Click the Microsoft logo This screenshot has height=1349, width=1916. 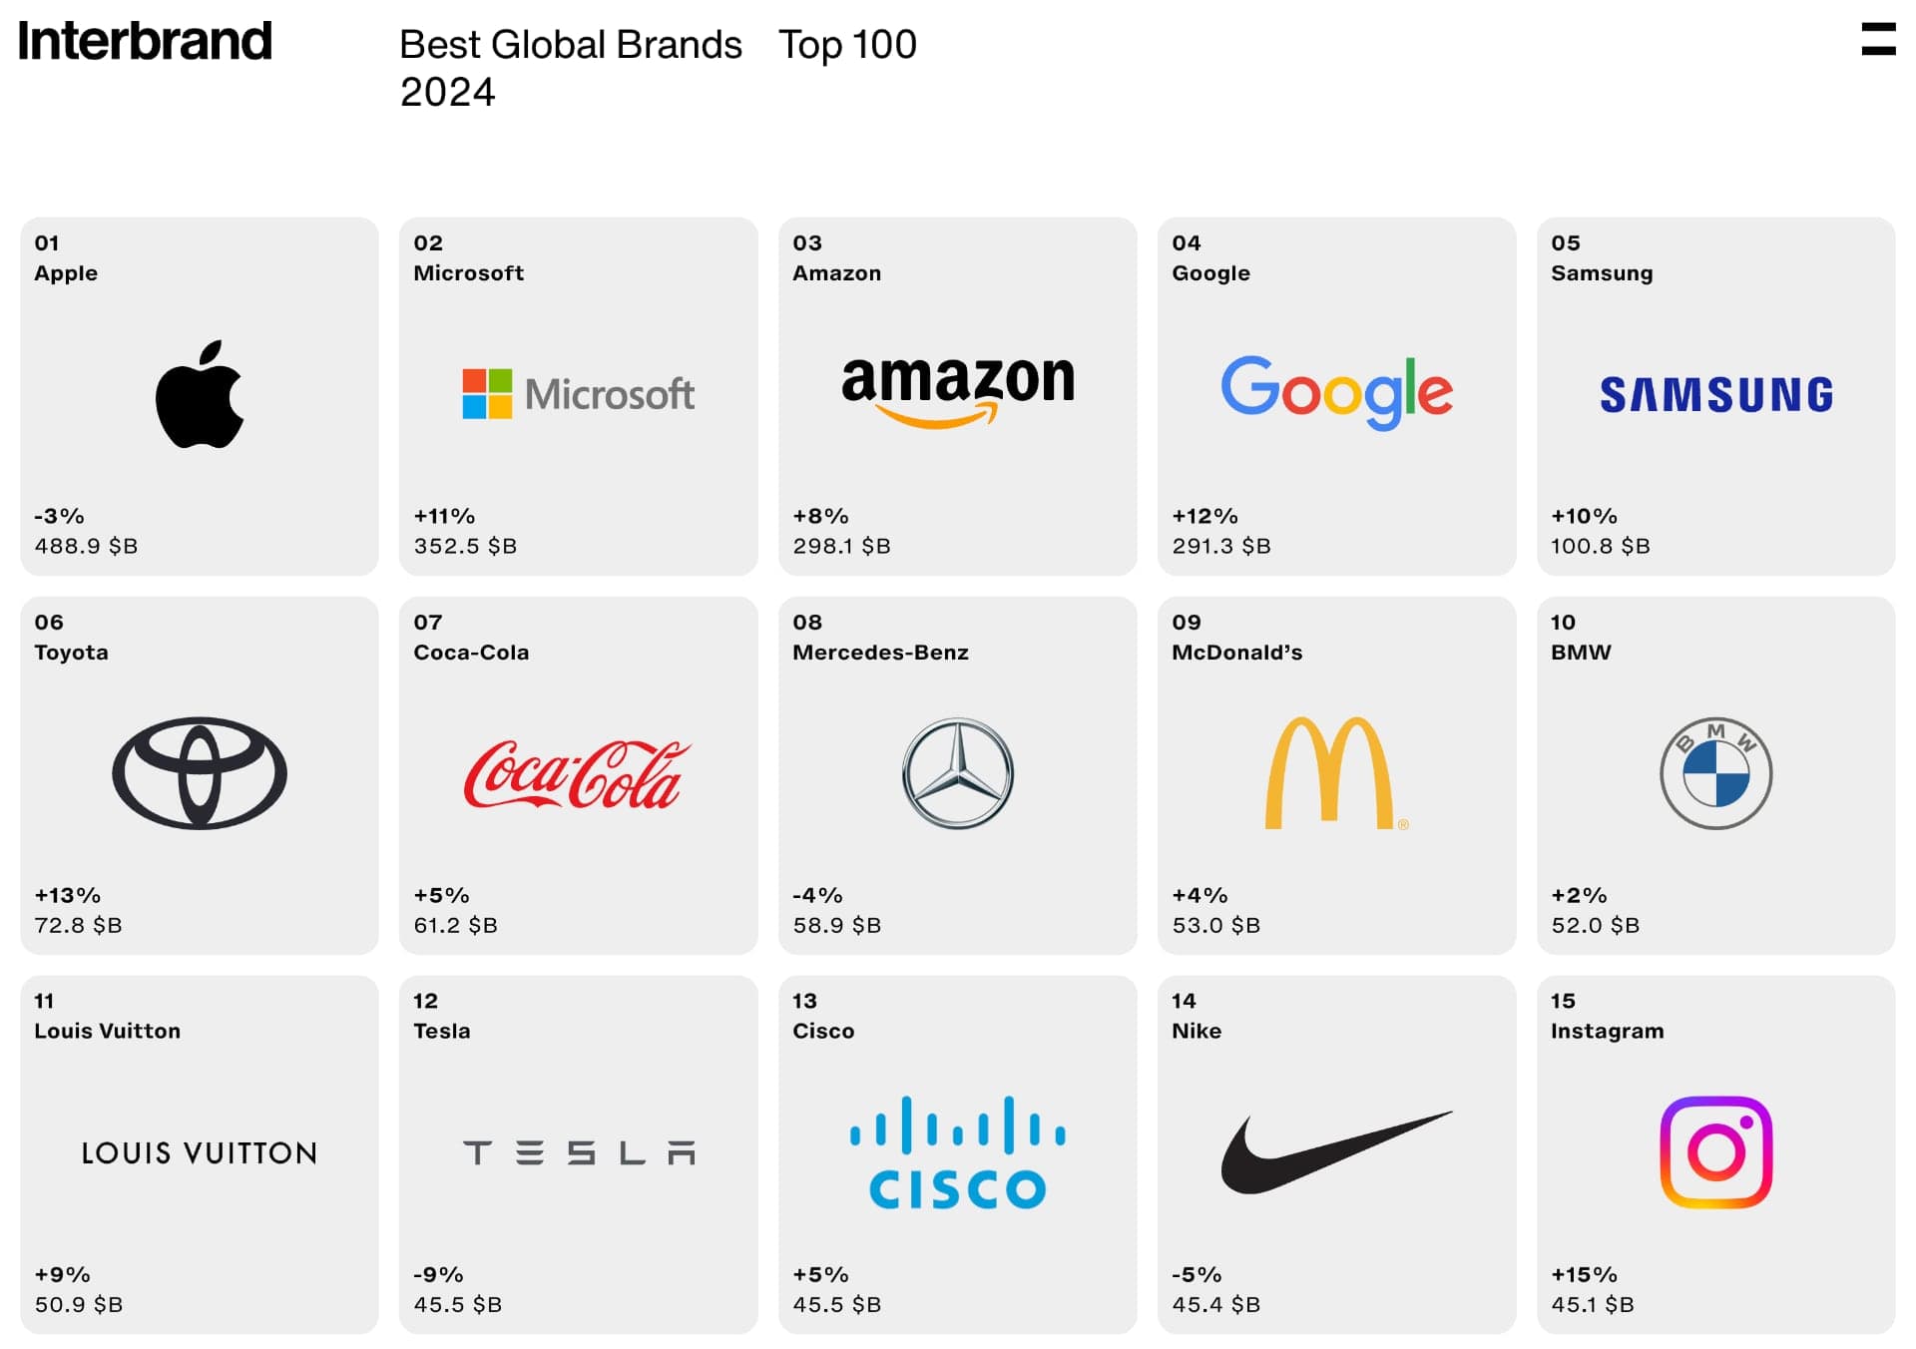578,394
